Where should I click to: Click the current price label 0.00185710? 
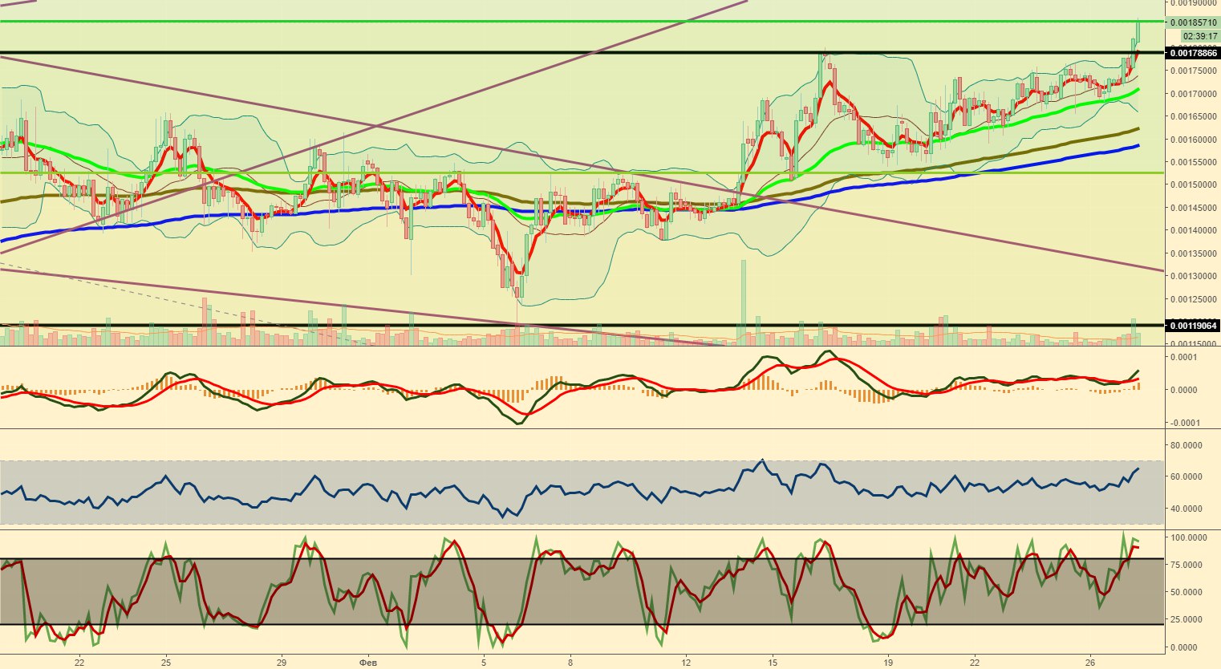tap(1193, 23)
